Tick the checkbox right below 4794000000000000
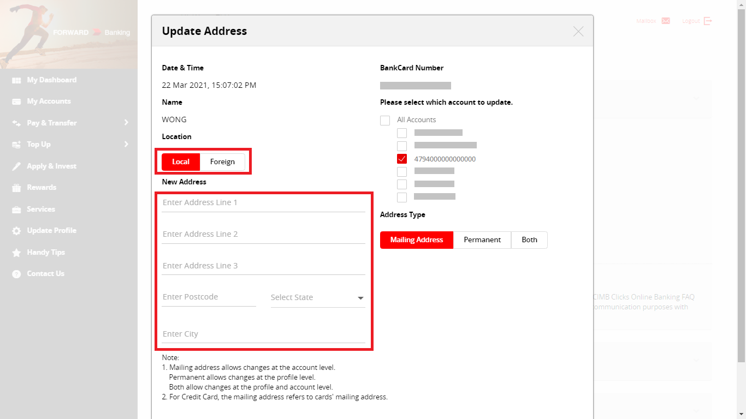 tap(402, 171)
